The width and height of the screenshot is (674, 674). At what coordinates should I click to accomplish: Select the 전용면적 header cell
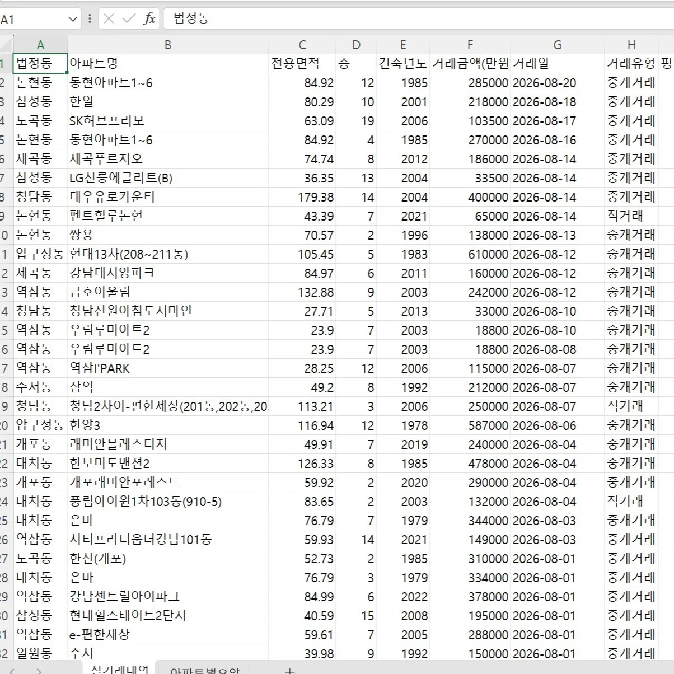[302, 64]
